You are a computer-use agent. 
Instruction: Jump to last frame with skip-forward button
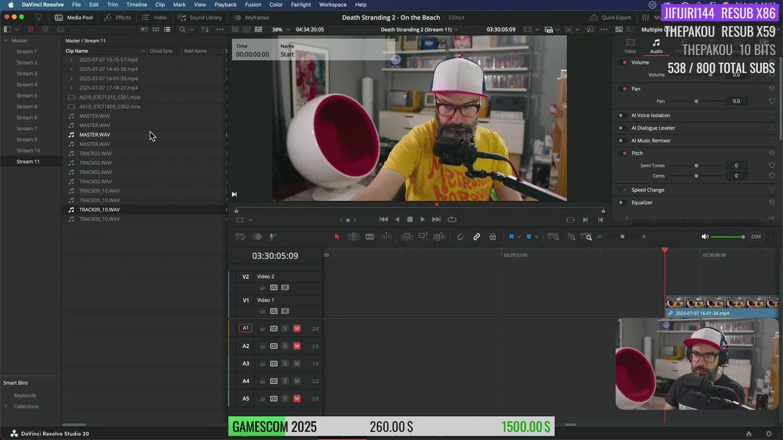tap(436, 219)
